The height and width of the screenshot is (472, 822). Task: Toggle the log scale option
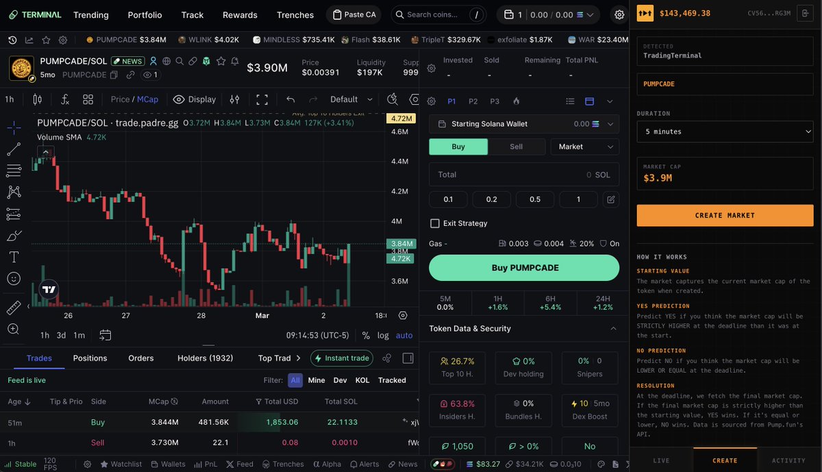pos(383,336)
